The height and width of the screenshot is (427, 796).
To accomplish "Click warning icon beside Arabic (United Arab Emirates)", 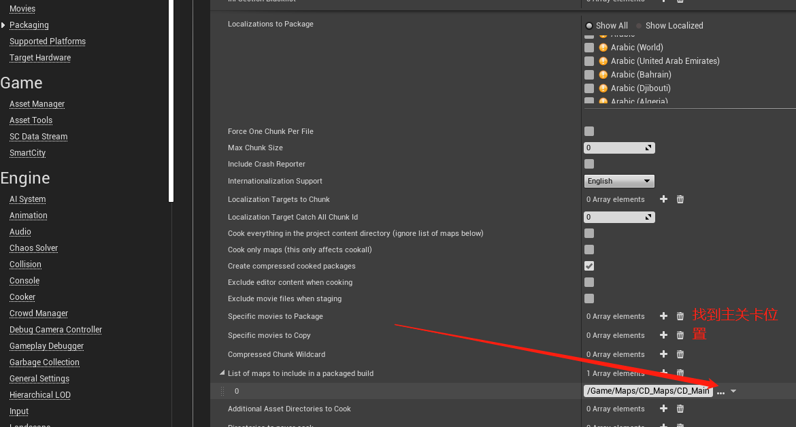I will tap(603, 61).
